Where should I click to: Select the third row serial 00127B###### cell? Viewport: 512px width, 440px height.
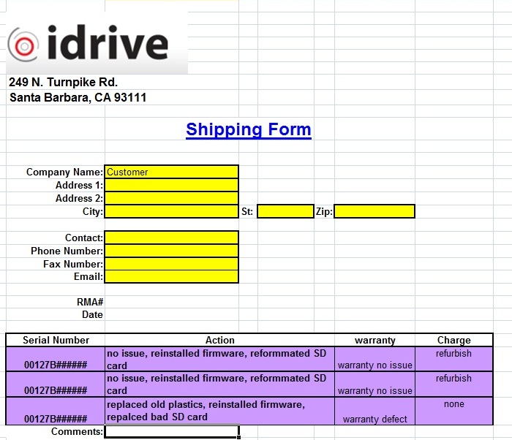point(56,411)
